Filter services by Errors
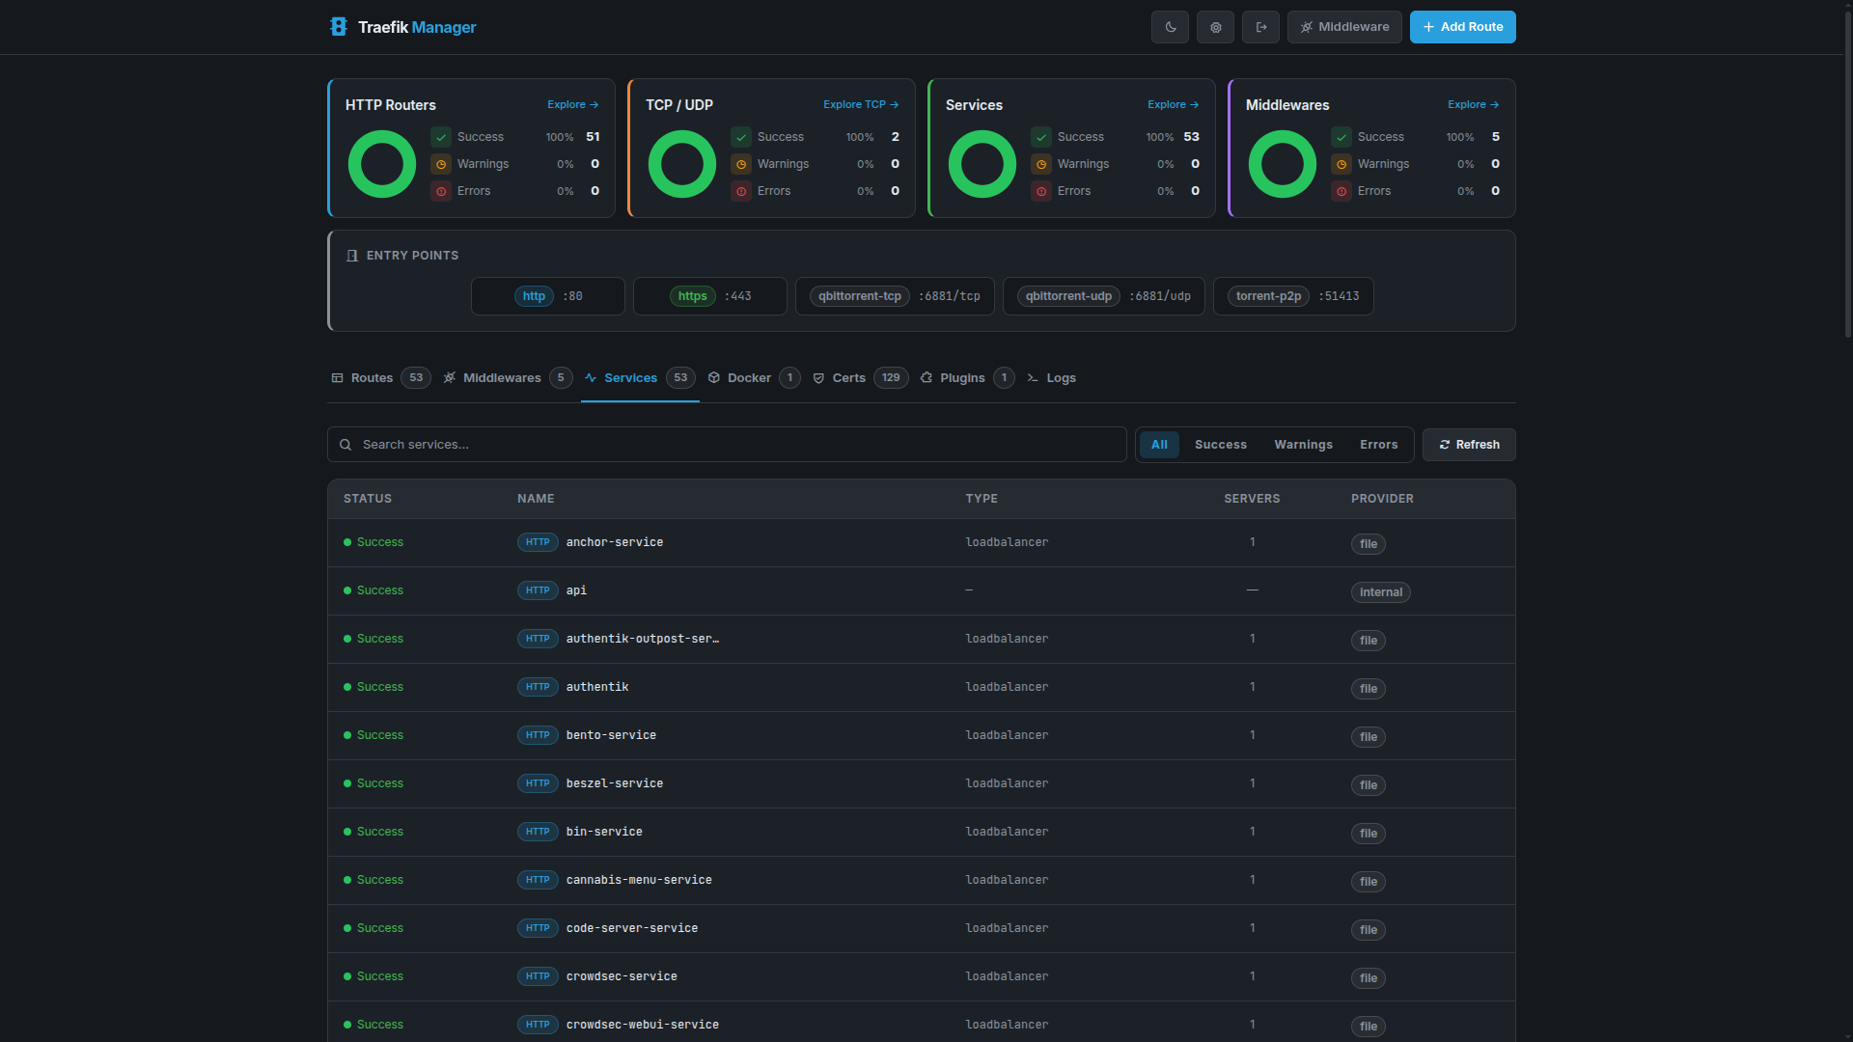 (1378, 444)
